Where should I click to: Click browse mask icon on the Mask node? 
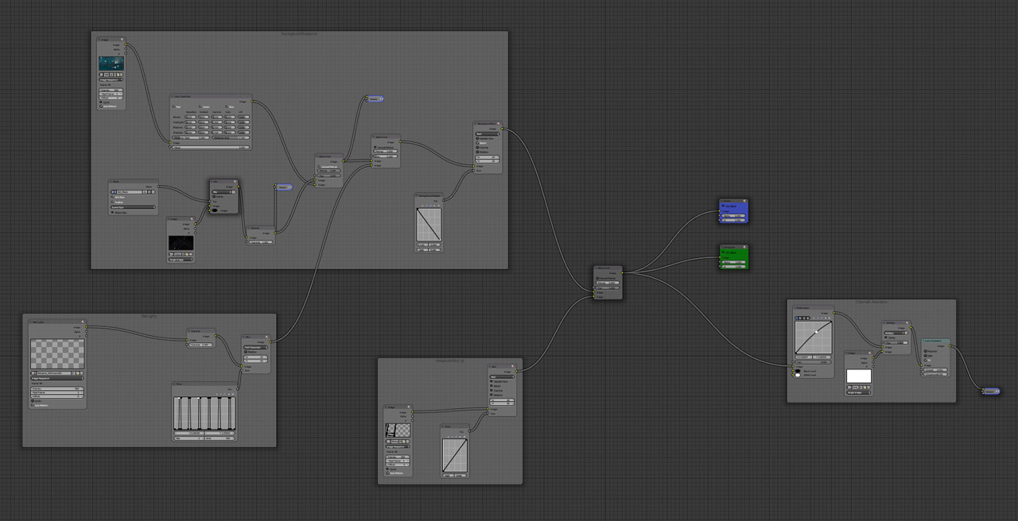113,192
